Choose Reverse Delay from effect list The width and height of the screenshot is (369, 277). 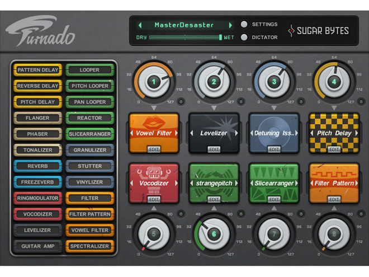(37, 86)
